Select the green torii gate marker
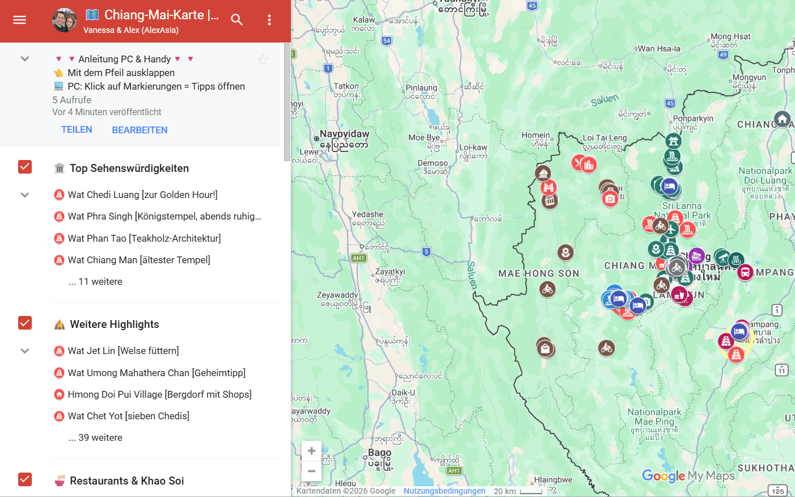 pos(673,140)
